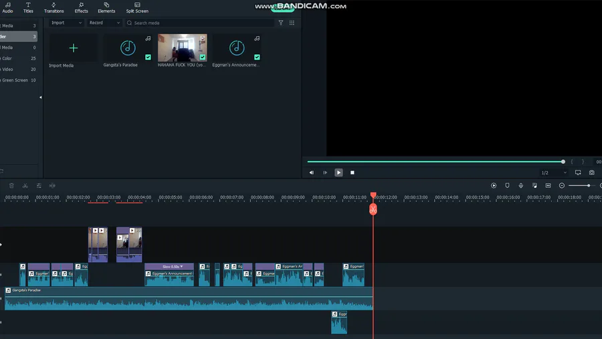Screen dimensions: 602x339
Task: Click the Import Media plus tile
Action: (73, 48)
